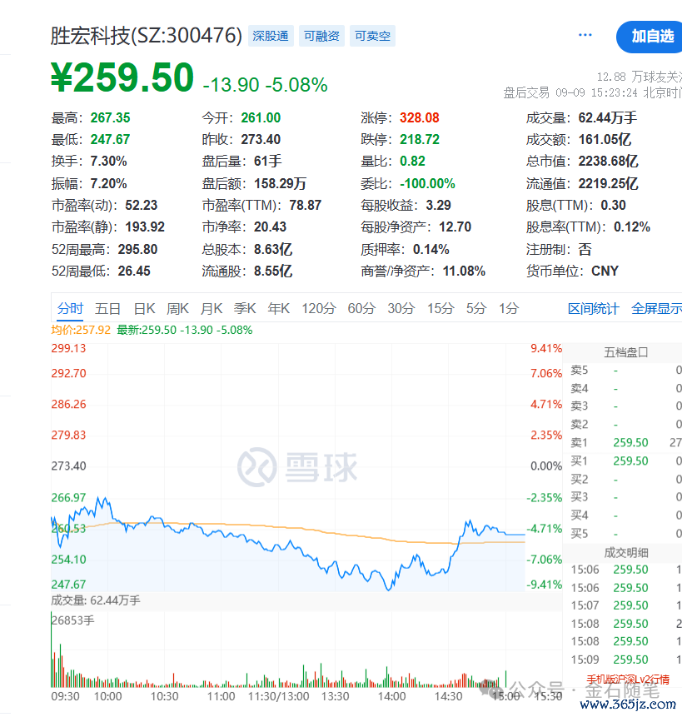The width and height of the screenshot is (682, 717).
Task: Click the 商誉/净资产 value 11.08%
Action: coord(464,271)
